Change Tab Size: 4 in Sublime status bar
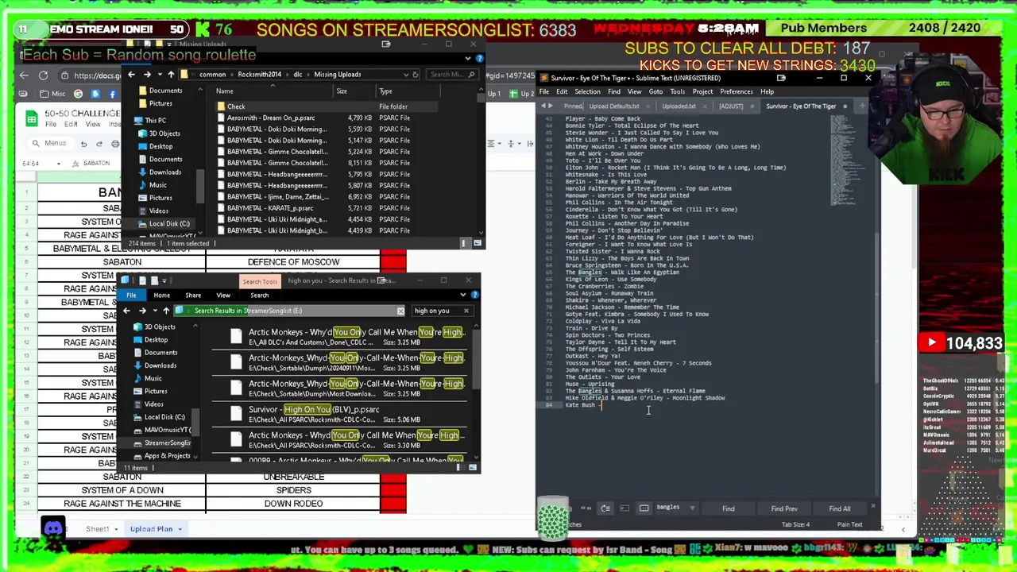 click(x=795, y=524)
